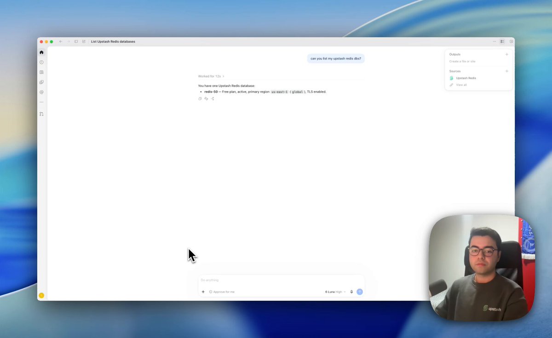Click "Create a file or site"

point(462,61)
